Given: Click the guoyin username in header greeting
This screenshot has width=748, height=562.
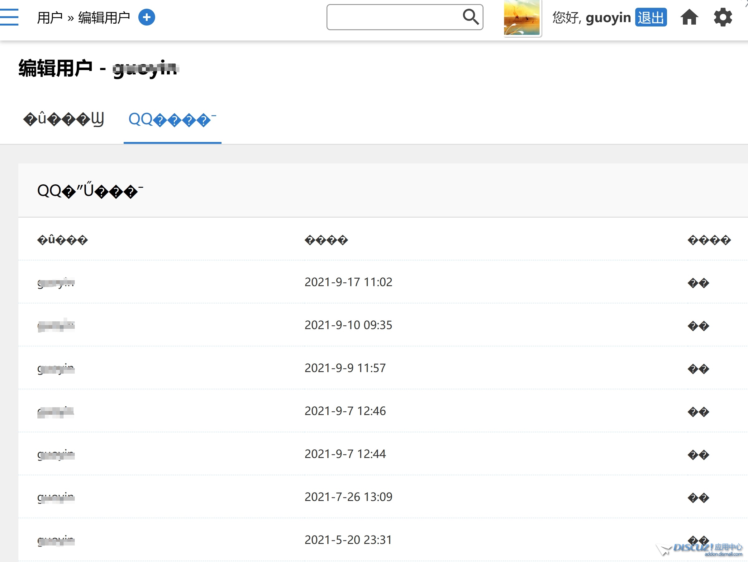Looking at the screenshot, I should tap(608, 17).
